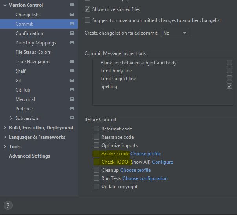
Task: Open Git settings page
Action: (18, 81)
